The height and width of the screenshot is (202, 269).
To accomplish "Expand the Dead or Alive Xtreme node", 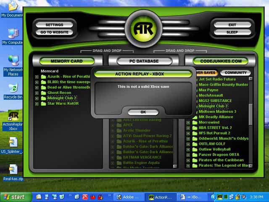I will (37, 88).
